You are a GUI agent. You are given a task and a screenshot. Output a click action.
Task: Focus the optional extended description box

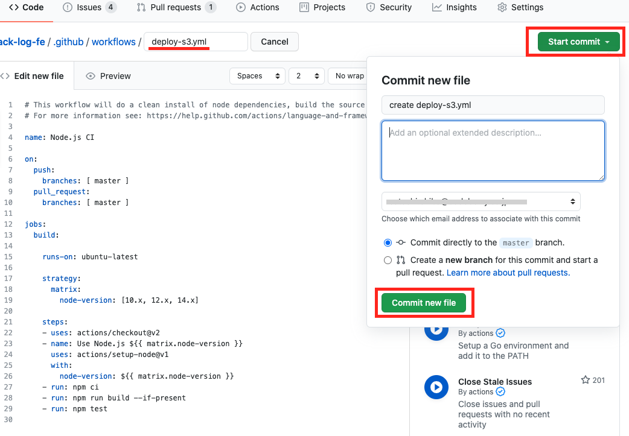493,151
